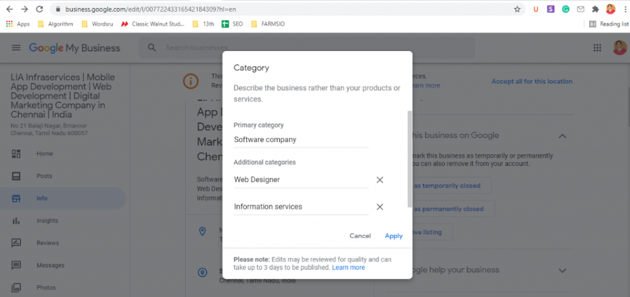Click the service area target icon
Viewport: 630px width, 297px height.
coord(202,273)
